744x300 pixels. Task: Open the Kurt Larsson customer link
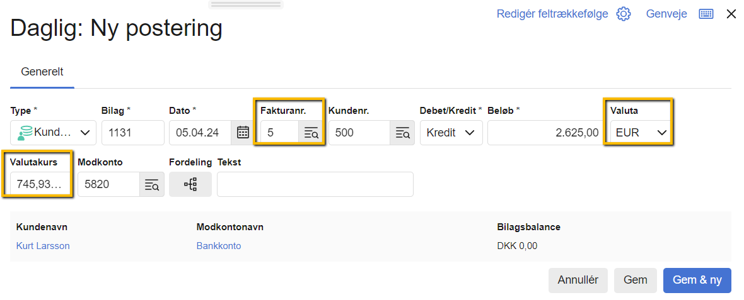pyautogui.click(x=43, y=246)
